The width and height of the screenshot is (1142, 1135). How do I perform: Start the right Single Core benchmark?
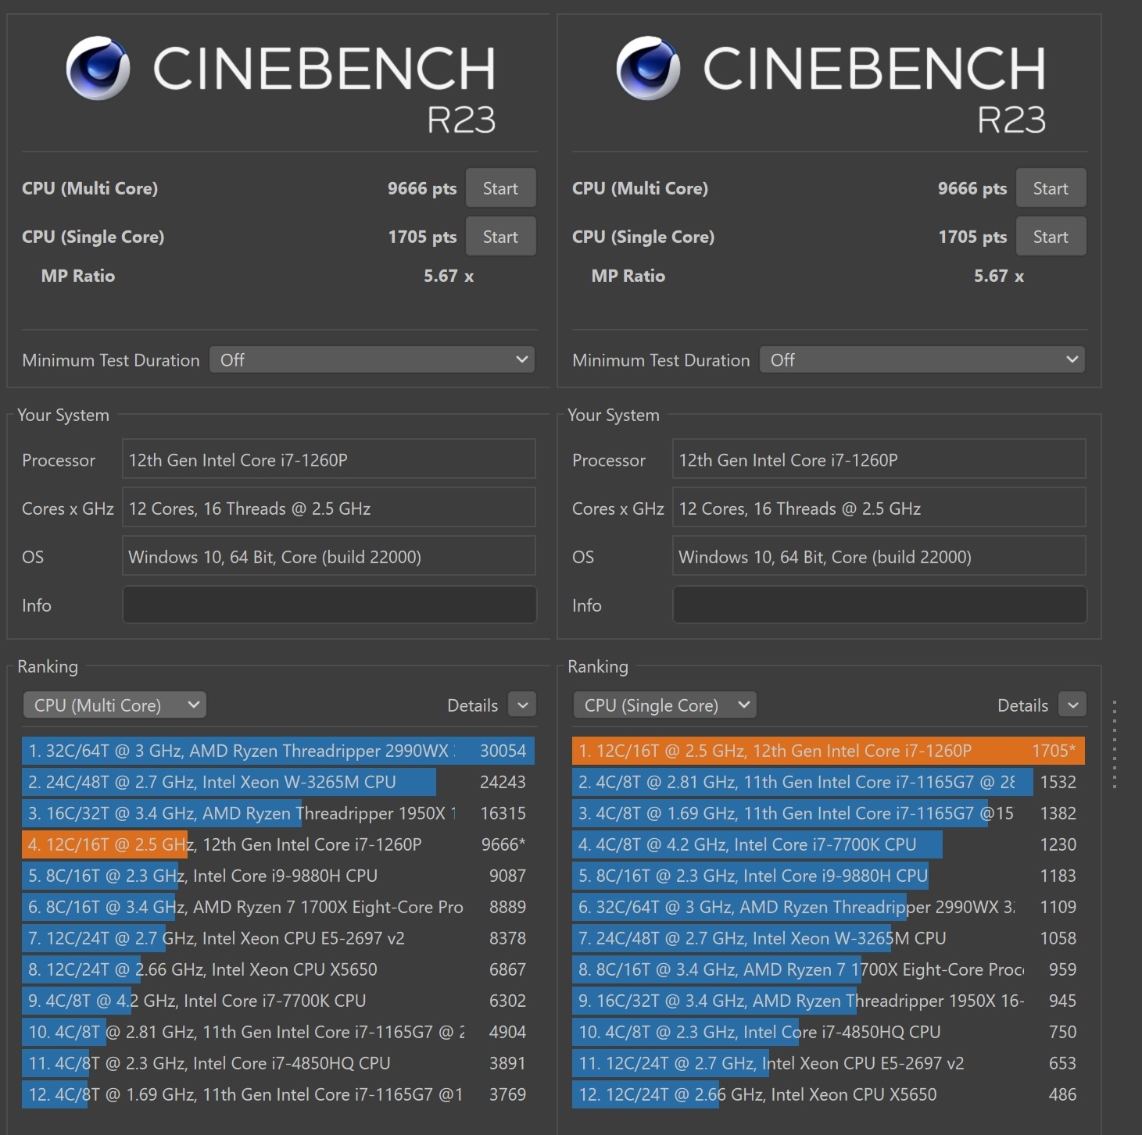pyautogui.click(x=1050, y=237)
